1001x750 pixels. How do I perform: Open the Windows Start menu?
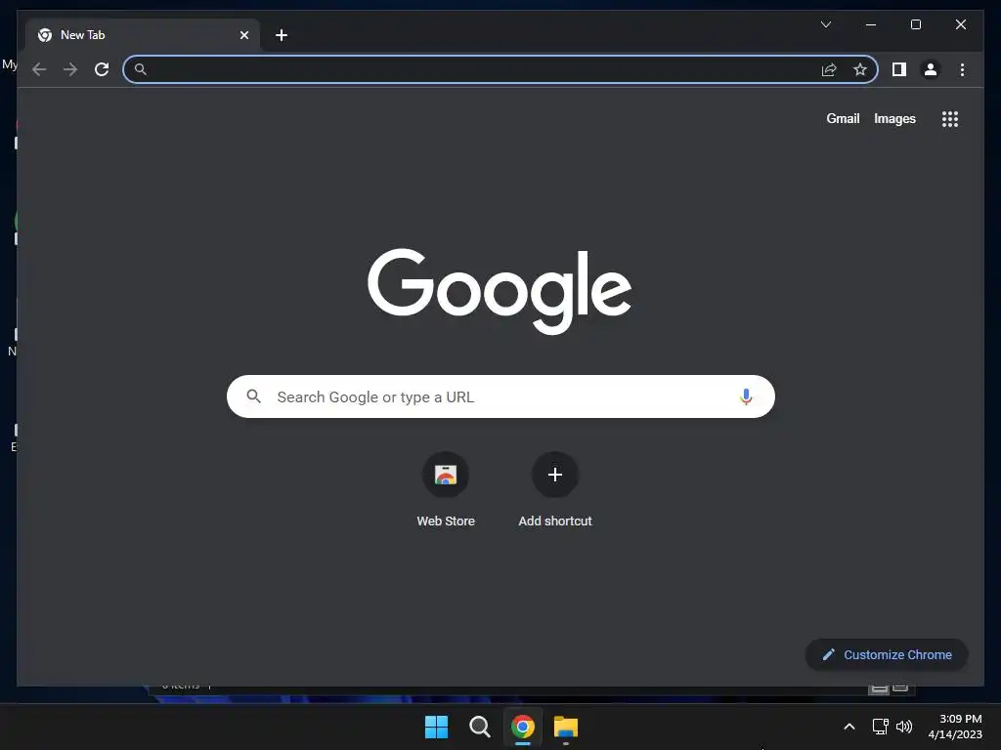[x=437, y=727]
